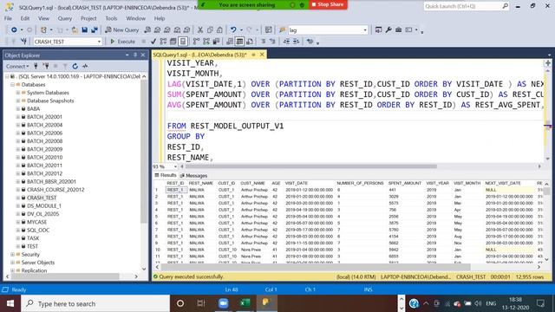
Task: Expand the Security node
Action: click(12, 254)
